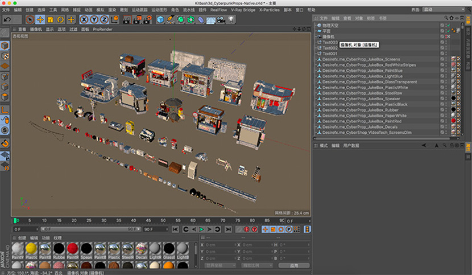Click frame 45 on the timeline ruler
This screenshot has height=275, width=472.
pyautogui.click(x=148, y=220)
